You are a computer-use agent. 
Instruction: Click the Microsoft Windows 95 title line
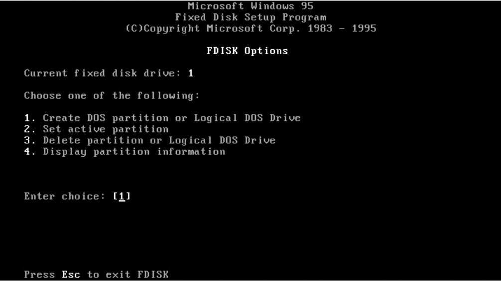pyautogui.click(x=250, y=6)
